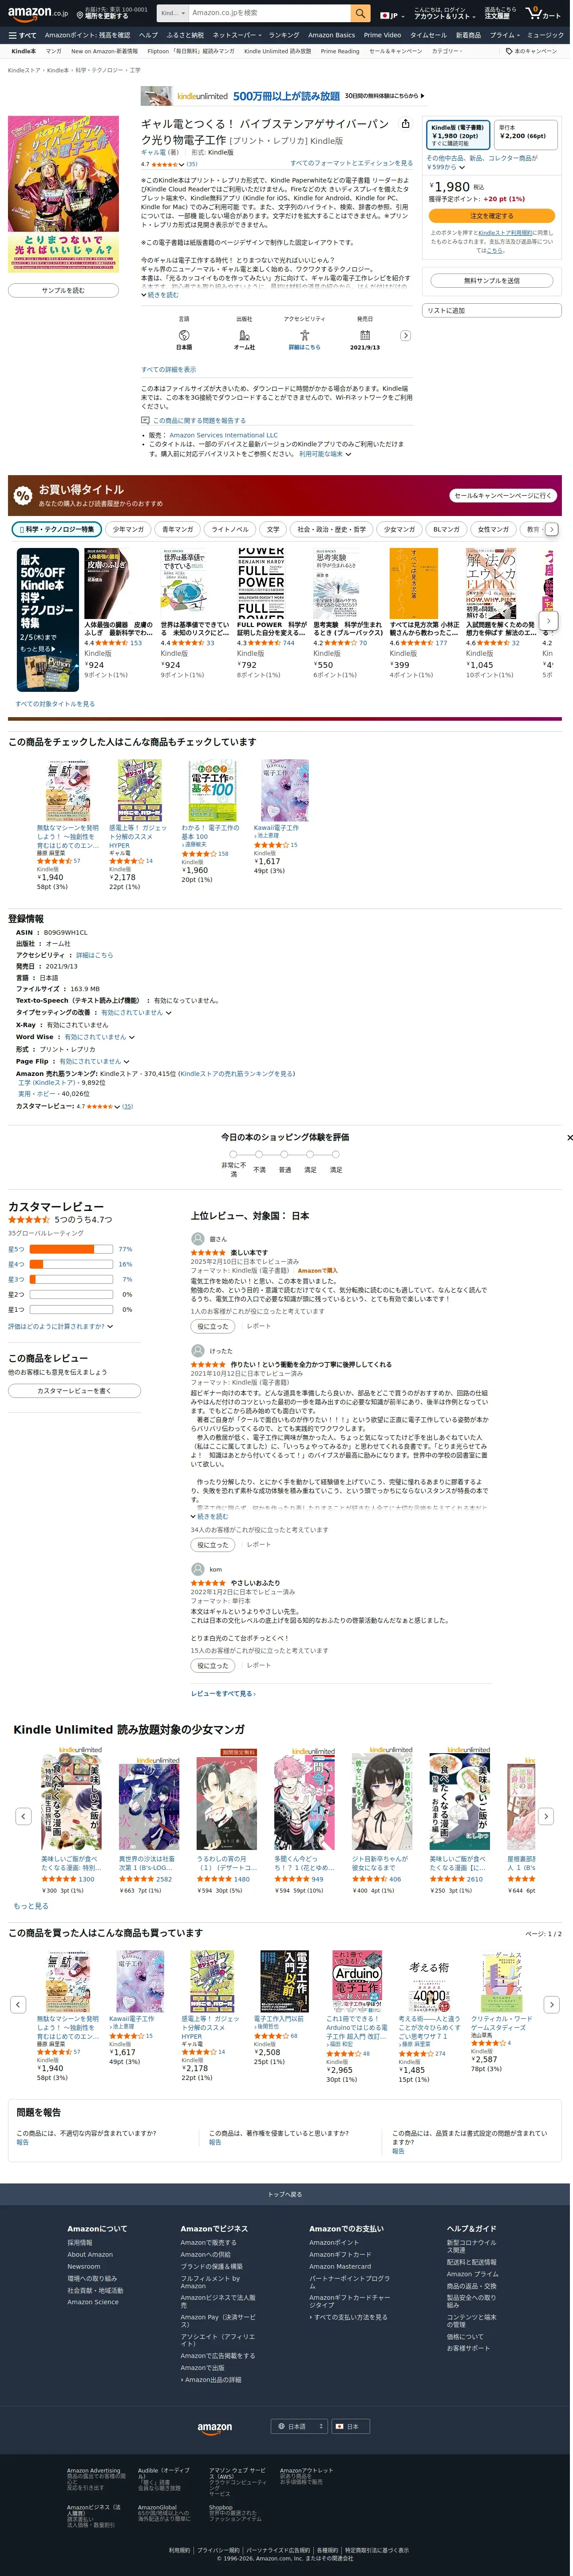Click next arrow in Kindle Unlimited manga carousel
The width and height of the screenshot is (573, 2576).
click(545, 1816)
